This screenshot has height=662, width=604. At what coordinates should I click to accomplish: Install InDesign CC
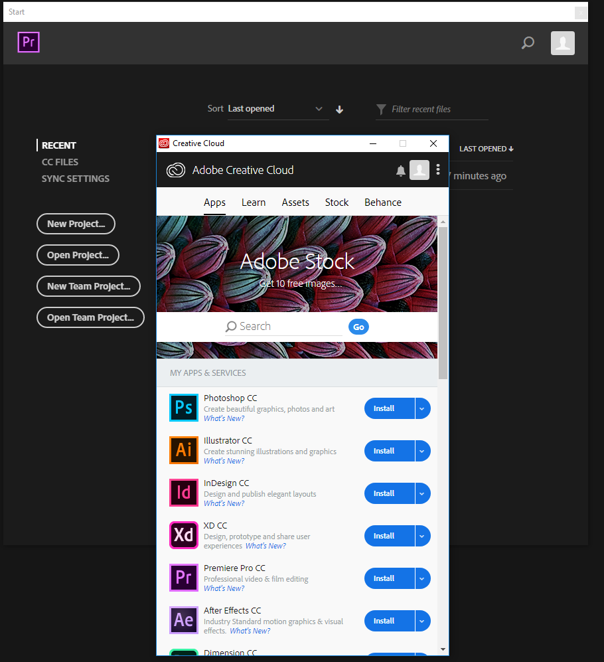[389, 493]
